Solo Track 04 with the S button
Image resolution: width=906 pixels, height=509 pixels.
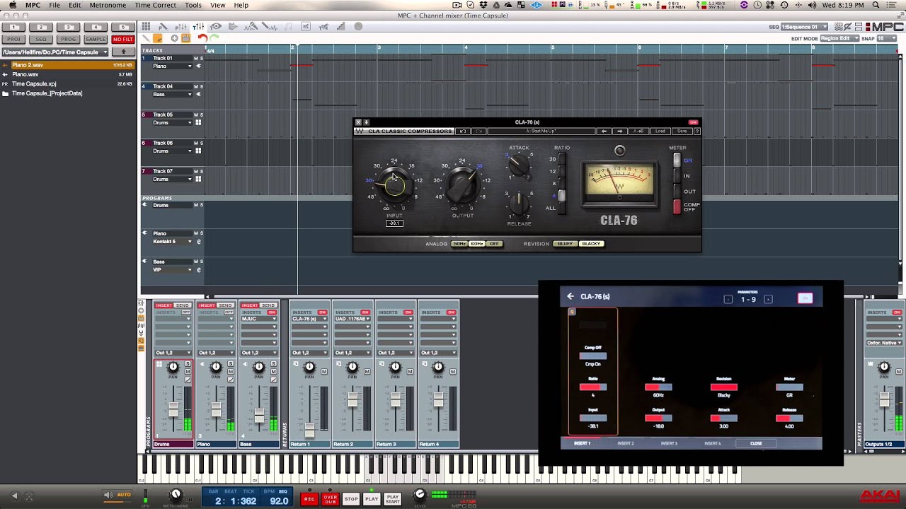coord(202,86)
